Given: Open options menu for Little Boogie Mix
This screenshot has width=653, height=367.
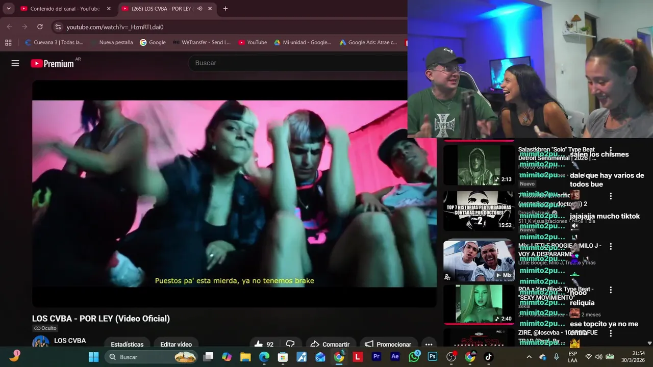Looking at the screenshot, I should (x=611, y=246).
